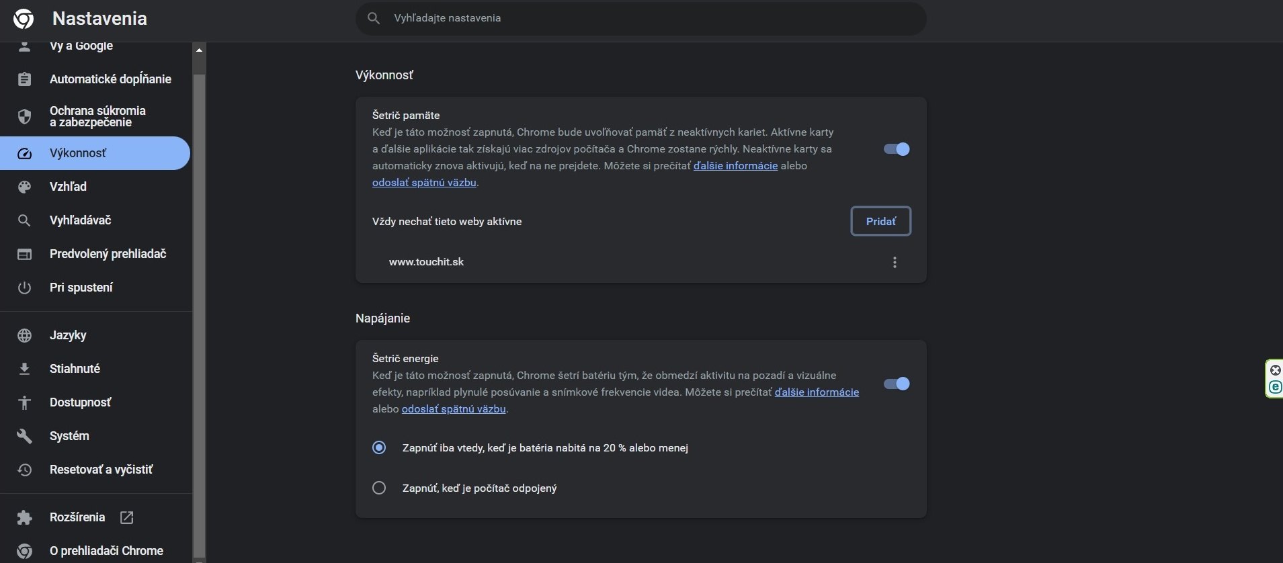Turn off the Šetrič energie switch
1283x563 pixels.
(897, 384)
